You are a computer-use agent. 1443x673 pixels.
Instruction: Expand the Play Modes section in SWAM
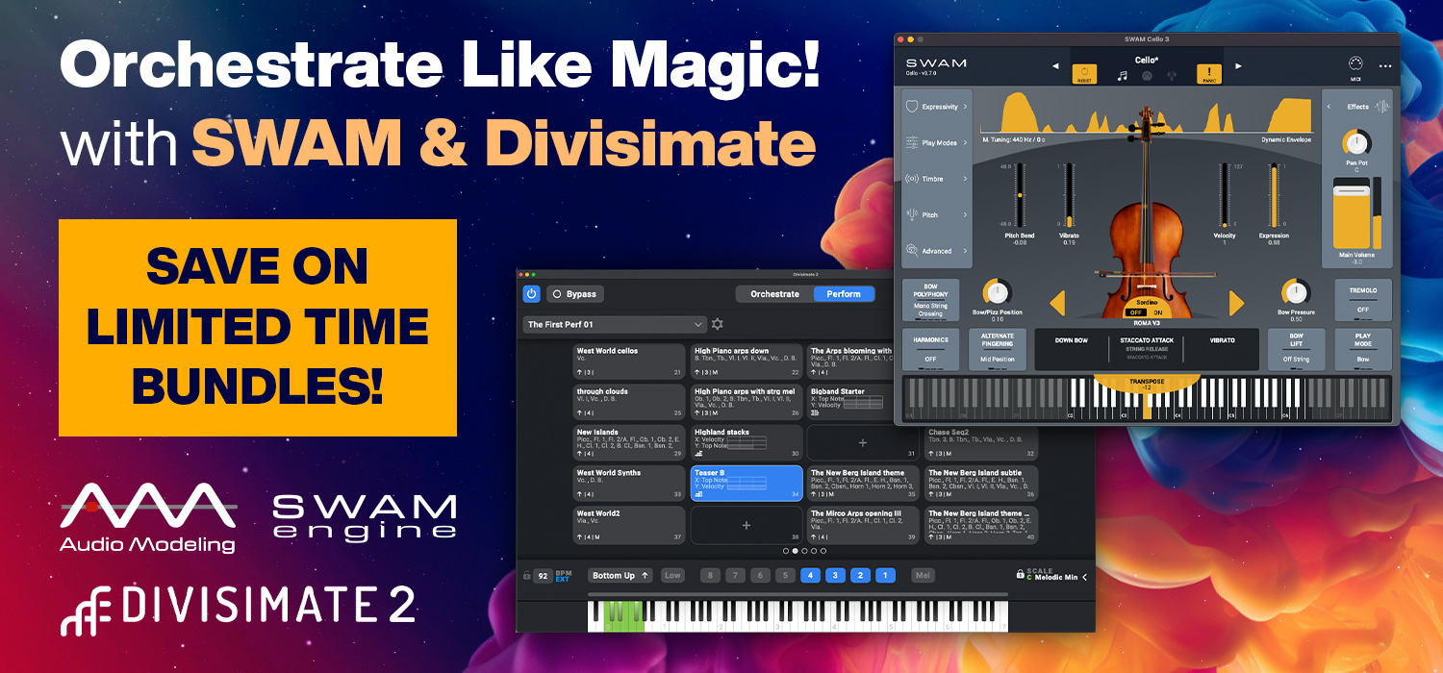(938, 142)
